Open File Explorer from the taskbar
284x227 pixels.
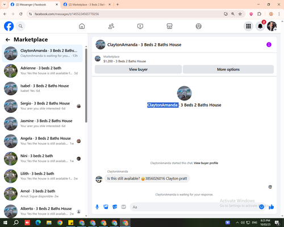tap(49, 222)
